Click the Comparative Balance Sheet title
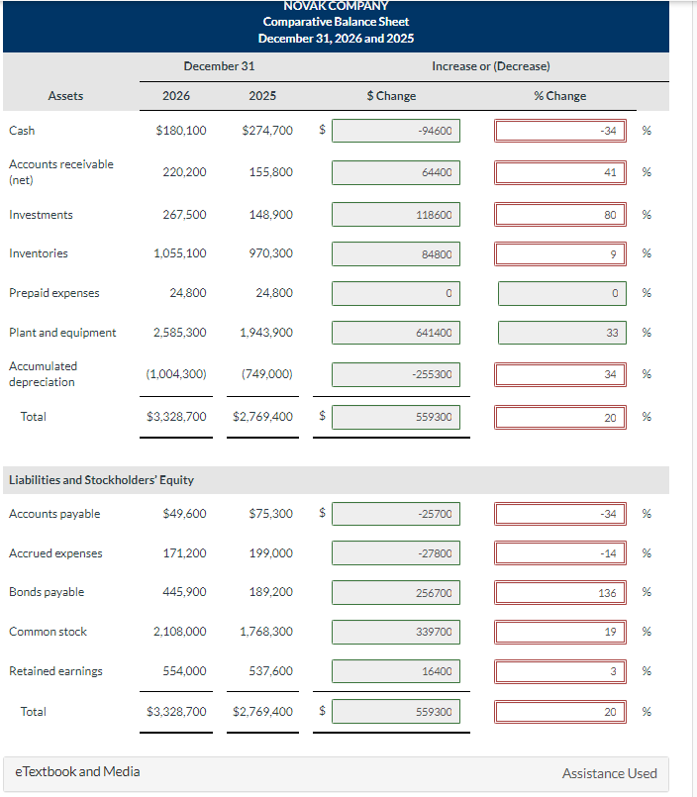The image size is (697, 797). (336, 22)
